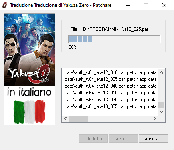Image resolution: width=174 pixels, height=150 pixels.
Task: Select the a12_025.par log entry
Action: (111, 79)
